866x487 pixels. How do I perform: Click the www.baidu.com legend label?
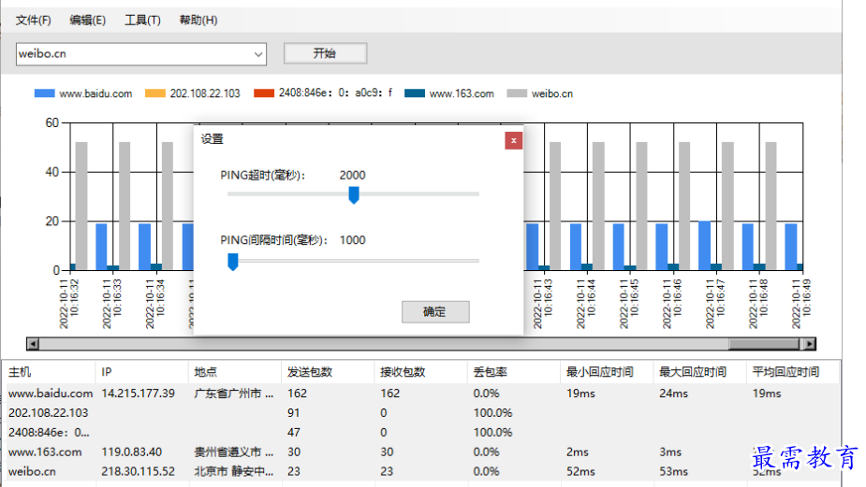[x=95, y=93]
